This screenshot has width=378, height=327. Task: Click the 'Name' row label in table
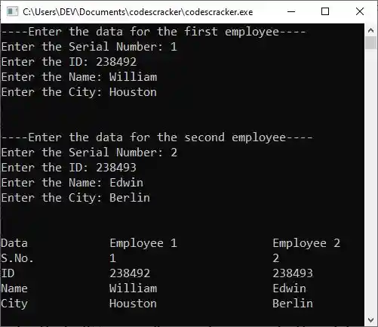tap(14, 288)
